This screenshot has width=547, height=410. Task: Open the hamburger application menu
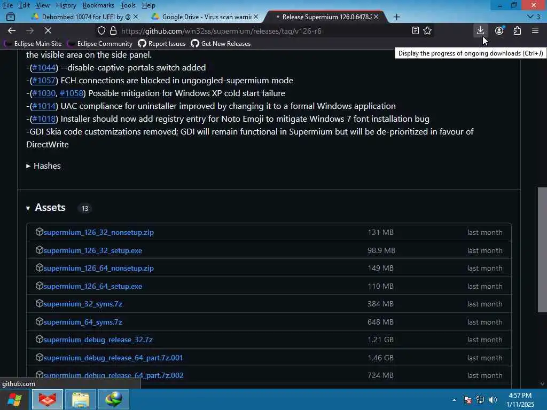[535, 30]
